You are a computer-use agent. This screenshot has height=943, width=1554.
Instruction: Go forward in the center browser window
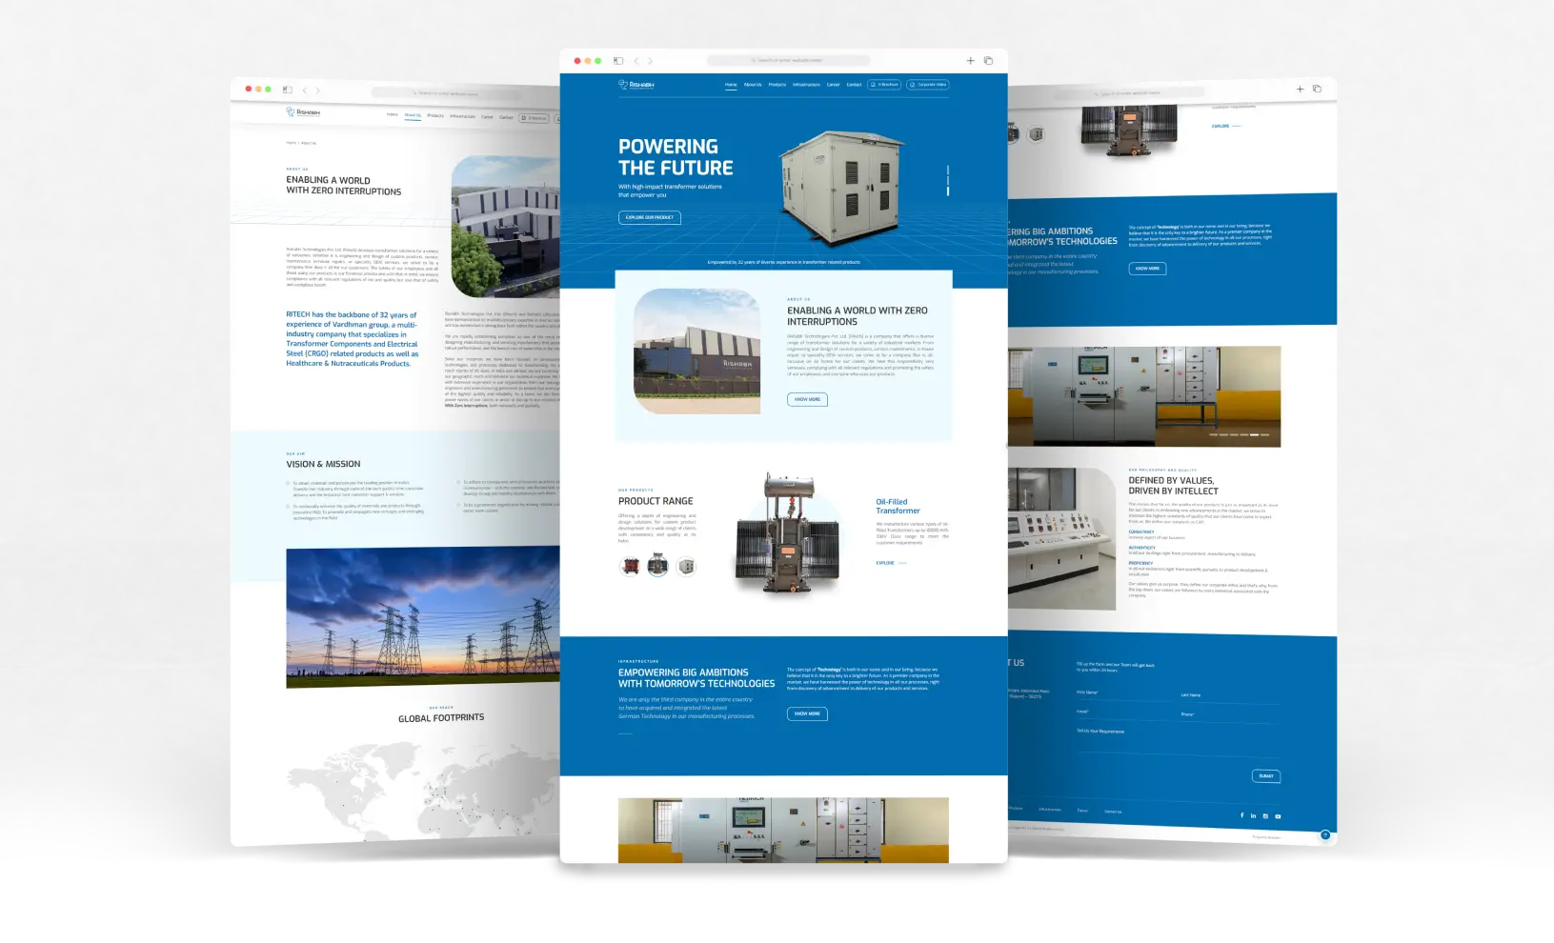pyautogui.click(x=651, y=60)
